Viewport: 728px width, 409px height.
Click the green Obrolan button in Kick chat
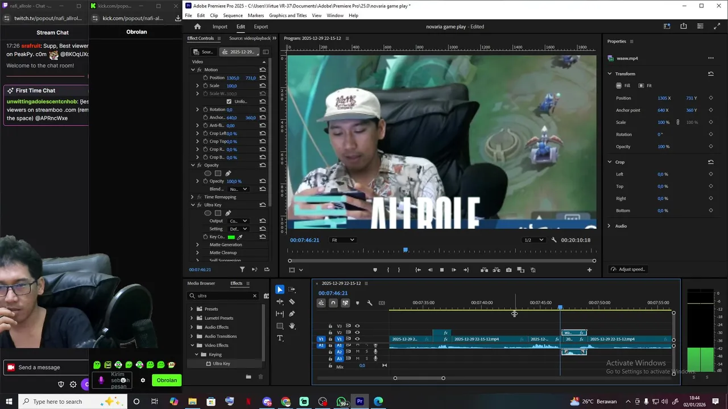pos(167,380)
